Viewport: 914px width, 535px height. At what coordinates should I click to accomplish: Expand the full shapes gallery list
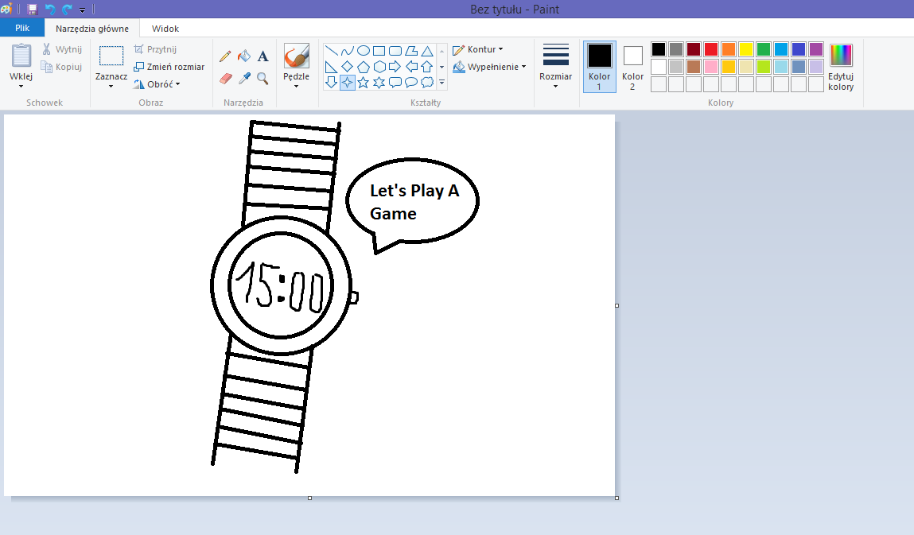tap(441, 82)
